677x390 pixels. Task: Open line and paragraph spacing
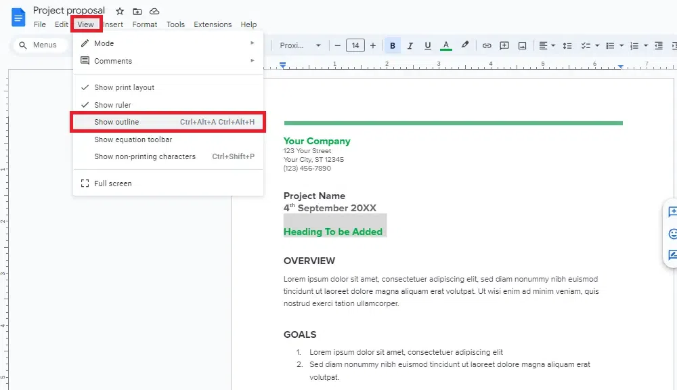point(567,45)
